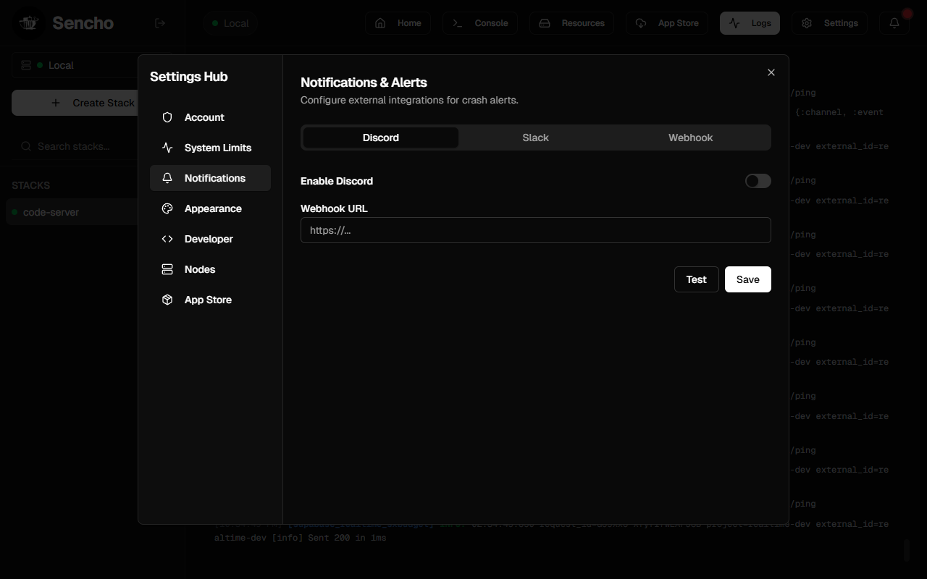
Task: Click the Home house icon
Action: (380, 23)
